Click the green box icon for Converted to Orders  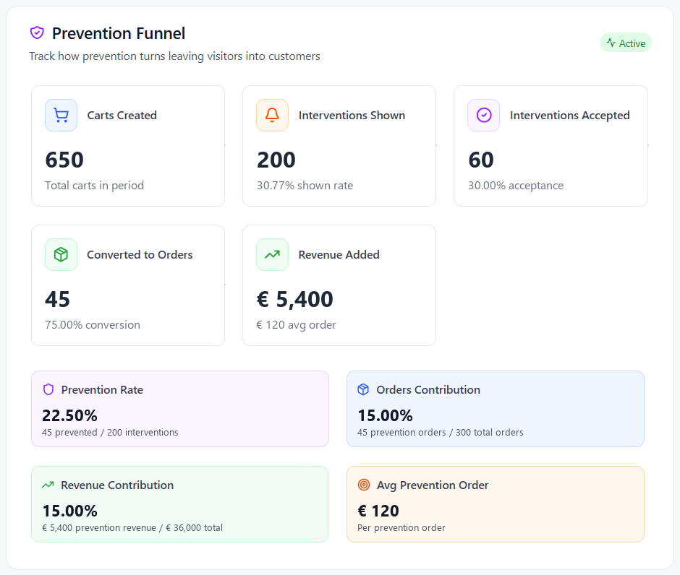(61, 254)
